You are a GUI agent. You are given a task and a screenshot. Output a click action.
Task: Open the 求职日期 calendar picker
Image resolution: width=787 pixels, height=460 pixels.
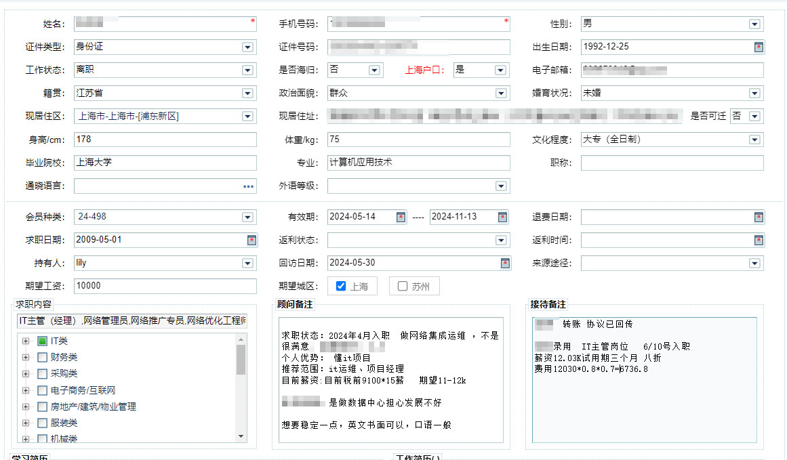(x=251, y=241)
